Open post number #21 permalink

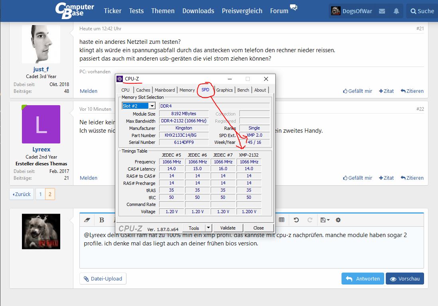pyautogui.click(x=420, y=28)
